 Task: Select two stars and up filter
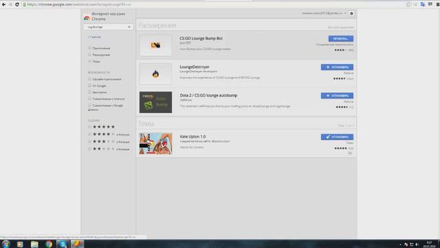[x=90, y=149]
